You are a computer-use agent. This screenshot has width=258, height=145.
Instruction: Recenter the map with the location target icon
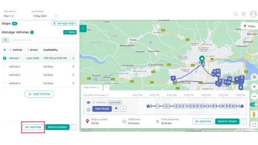pos(254,77)
